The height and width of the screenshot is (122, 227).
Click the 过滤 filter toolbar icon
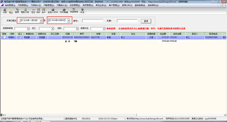point(5,11)
